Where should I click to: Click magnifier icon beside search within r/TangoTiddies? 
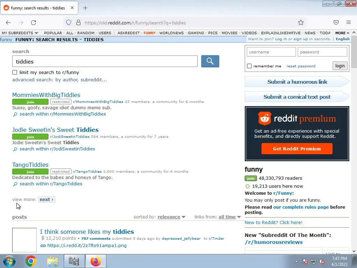tap(15, 184)
